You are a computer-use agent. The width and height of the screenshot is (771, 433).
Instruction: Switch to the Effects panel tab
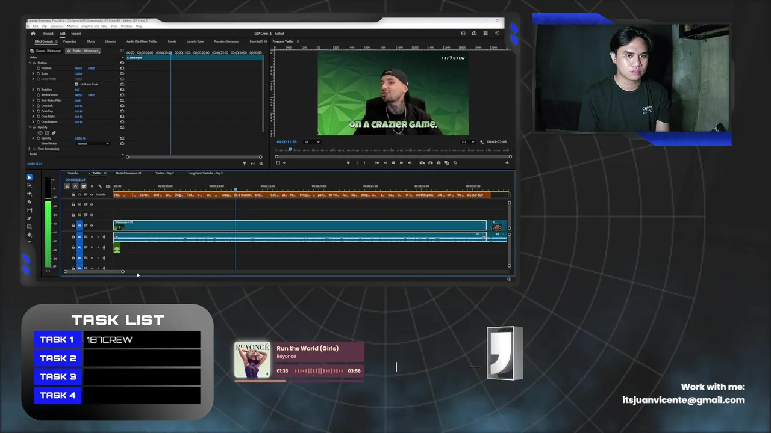[x=90, y=41]
